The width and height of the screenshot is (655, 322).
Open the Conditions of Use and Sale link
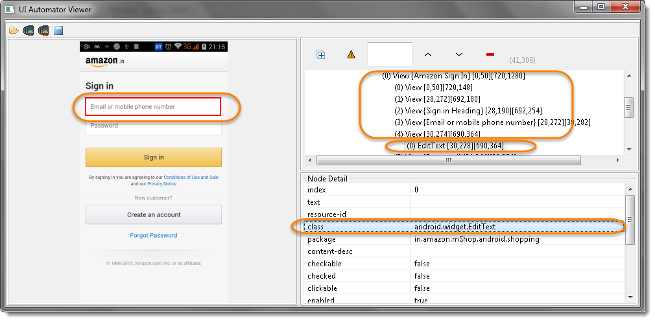[191, 178]
